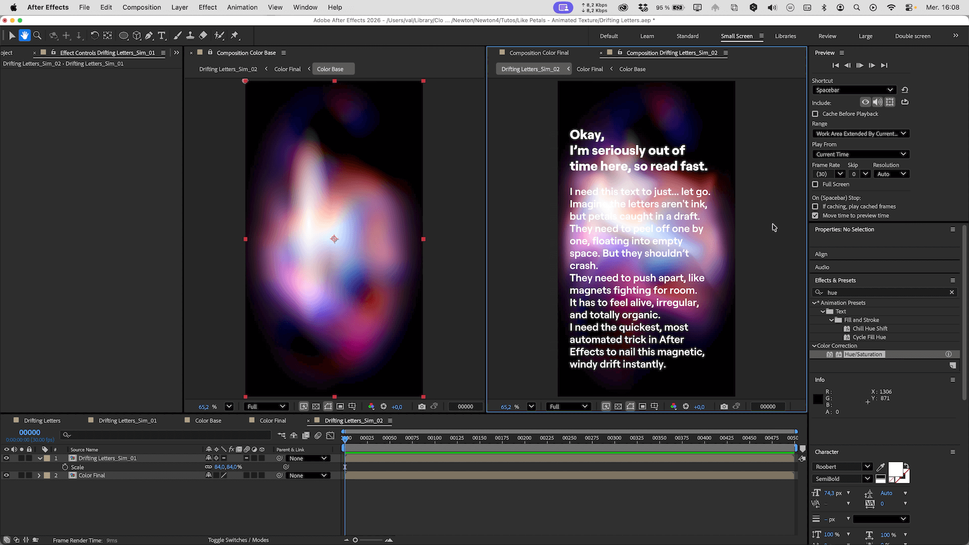Click the Play button in Preview panel
This screenshot has height=545, width=969.
(859, 66)
